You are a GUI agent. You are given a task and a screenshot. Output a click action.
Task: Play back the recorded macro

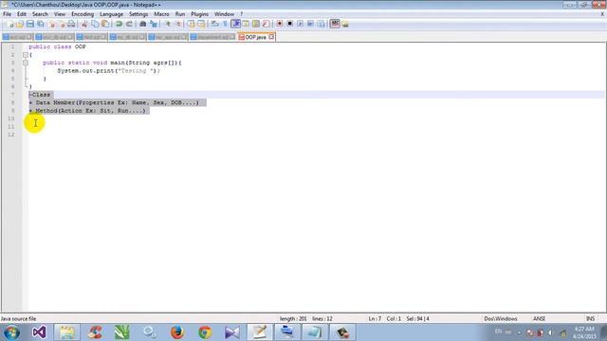coord(300,24)
